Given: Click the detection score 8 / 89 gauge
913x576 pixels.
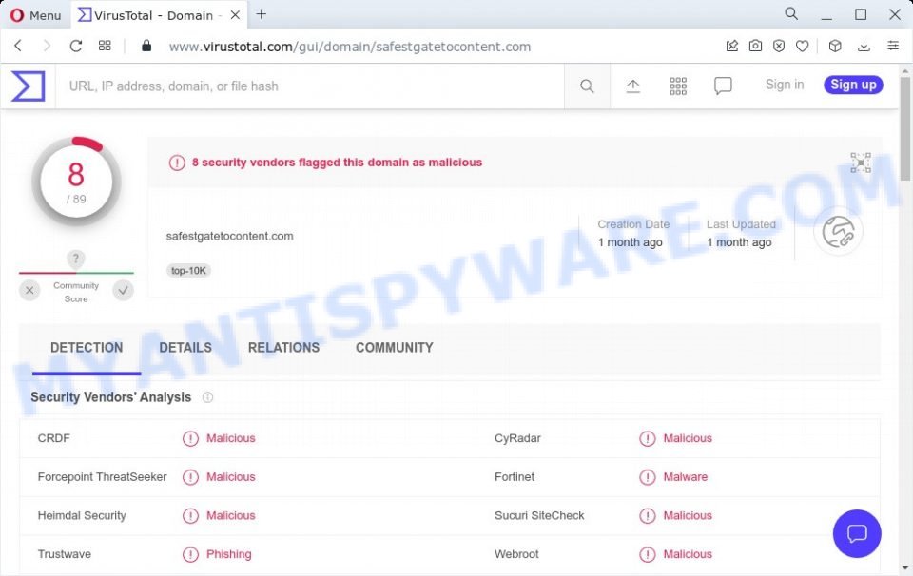Looking at the screenshot, I should click(x=76, y=182).
